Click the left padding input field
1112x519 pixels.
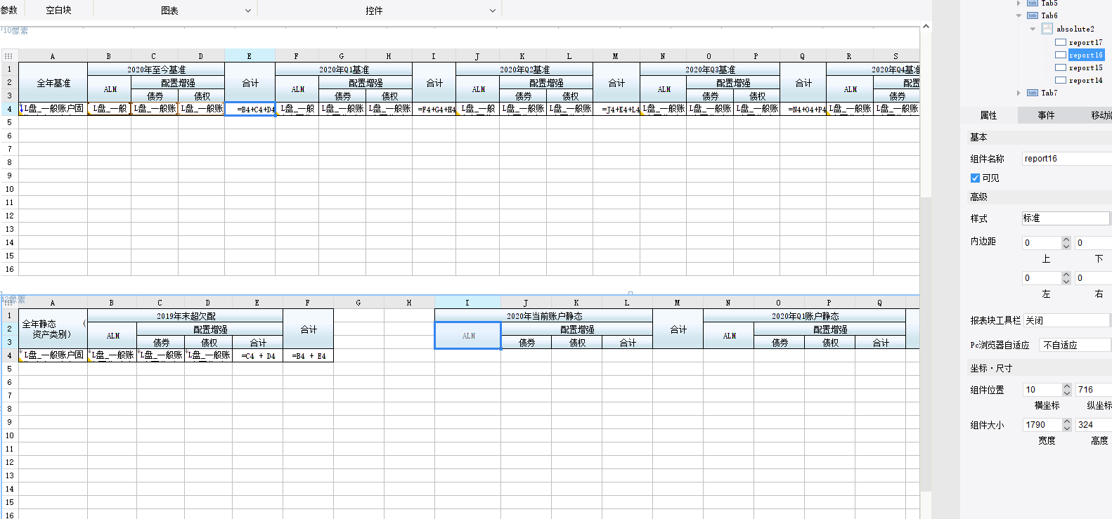1042,278
